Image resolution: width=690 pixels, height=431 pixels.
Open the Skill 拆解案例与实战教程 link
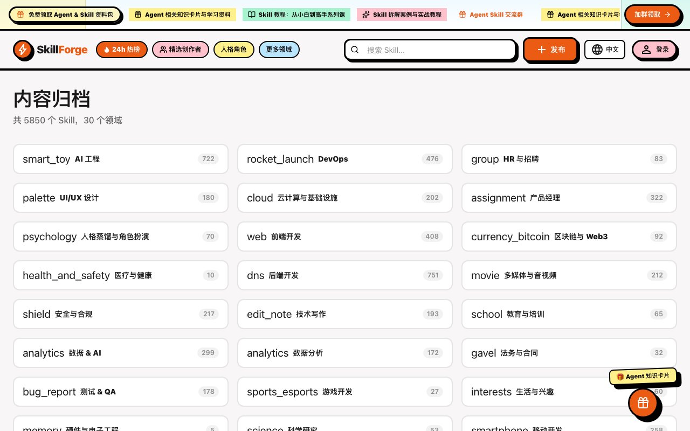402,15
